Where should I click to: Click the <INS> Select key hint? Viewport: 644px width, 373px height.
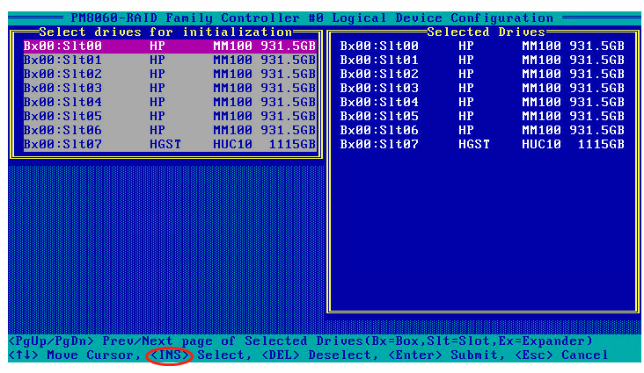200,355
